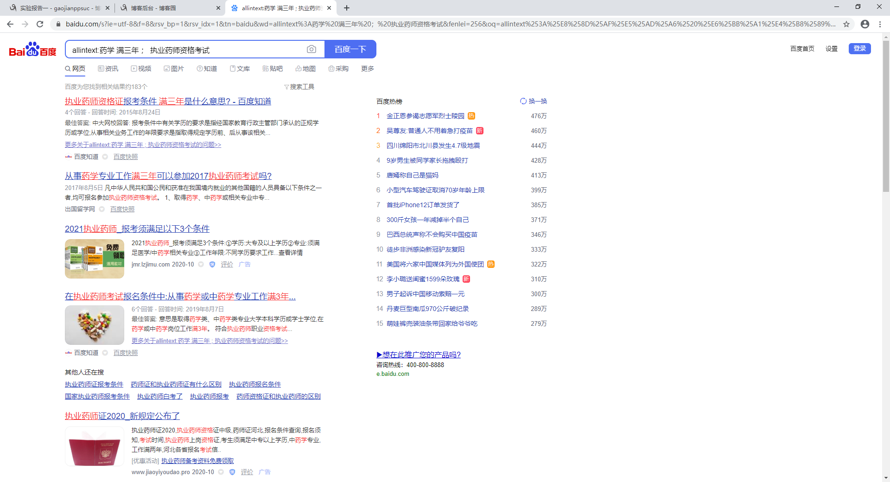Viewport: 890px width, 482px height.
Task: Switch to the 图片 search category
Action: point(174,69)
